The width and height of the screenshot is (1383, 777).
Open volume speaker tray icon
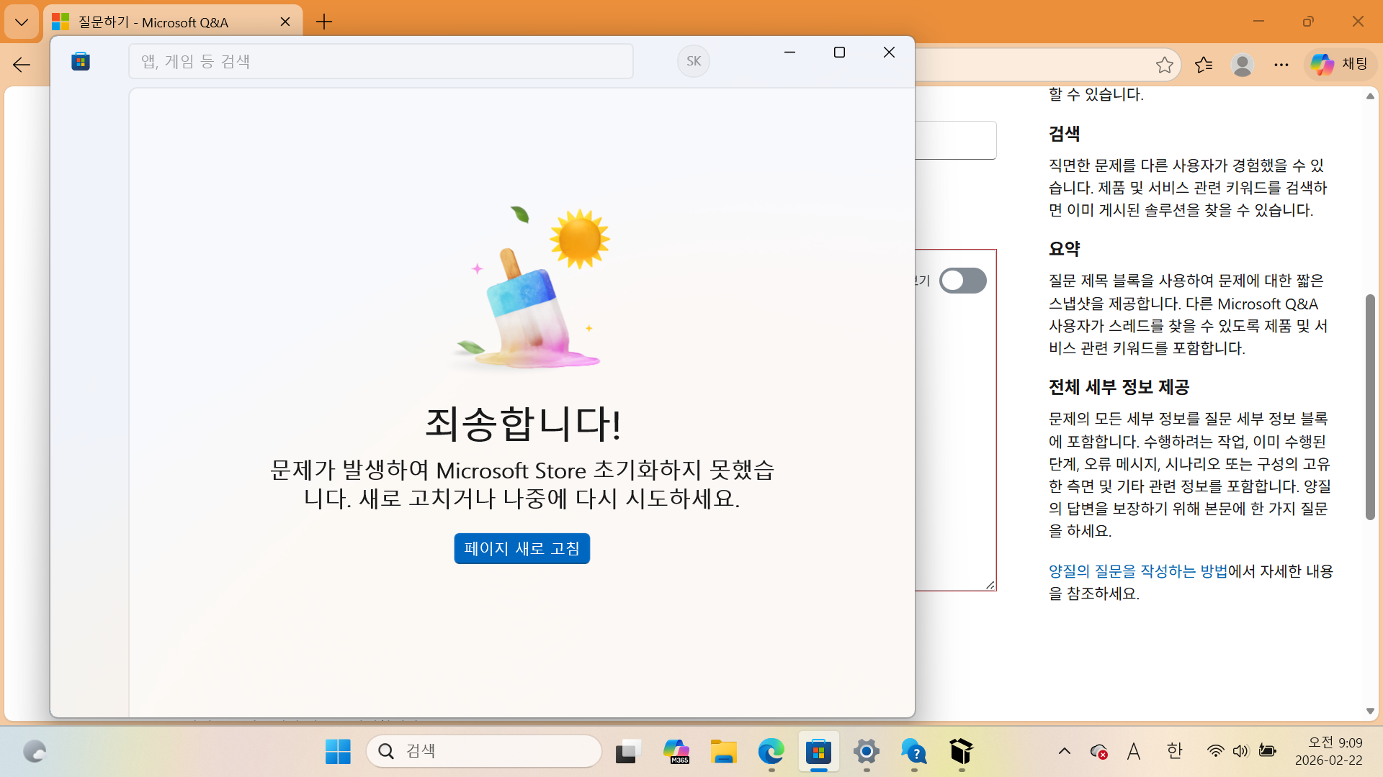1240,751
